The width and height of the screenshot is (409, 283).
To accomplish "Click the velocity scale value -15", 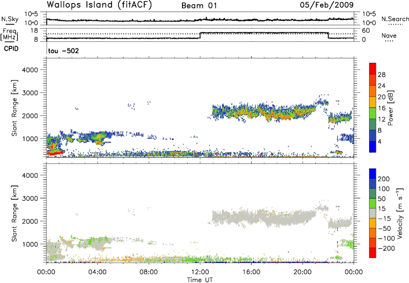I will (x=384, y=218).
